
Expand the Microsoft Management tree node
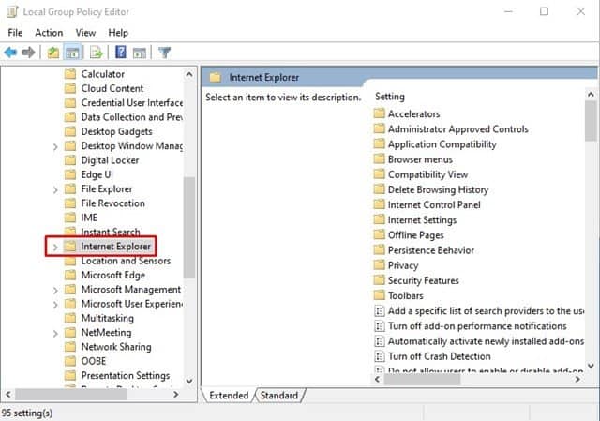click(55, 290)
